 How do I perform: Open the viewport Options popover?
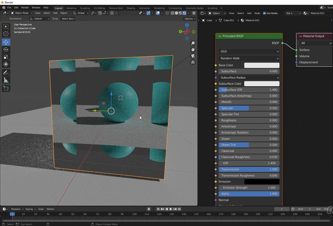(x=189, y=19)
